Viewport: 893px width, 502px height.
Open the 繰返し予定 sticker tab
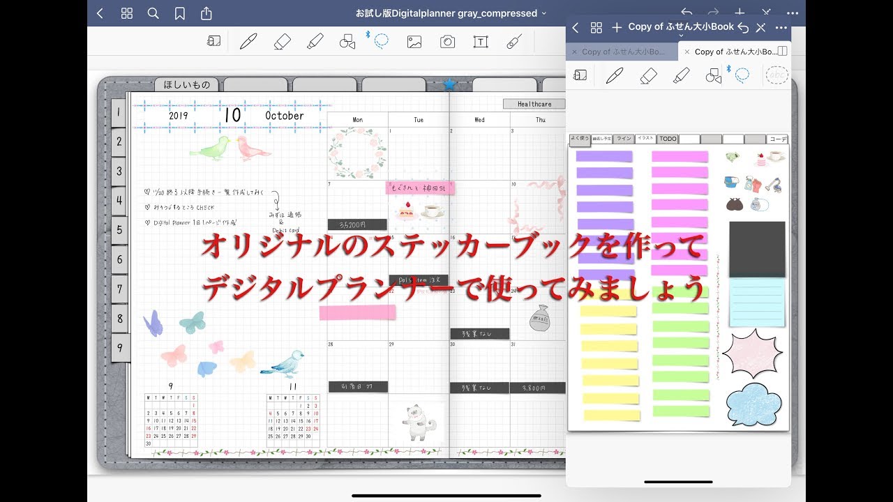602,139
